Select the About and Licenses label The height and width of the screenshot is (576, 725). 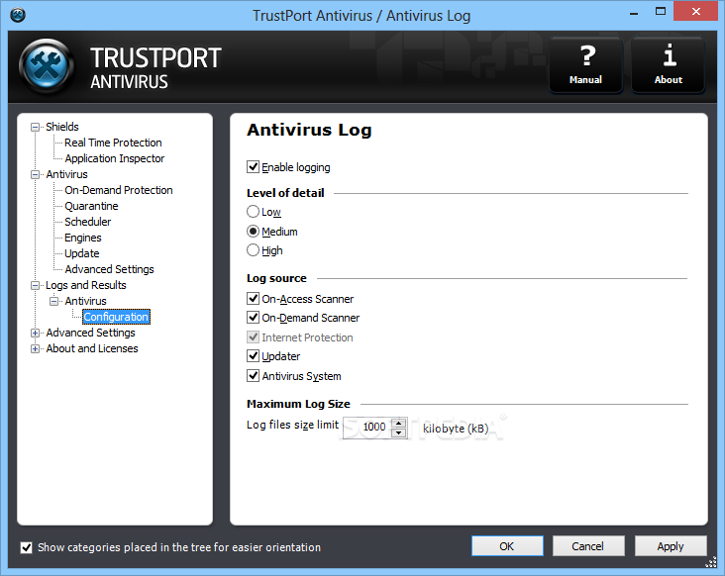pyautogui.click(x=91, y=348)
